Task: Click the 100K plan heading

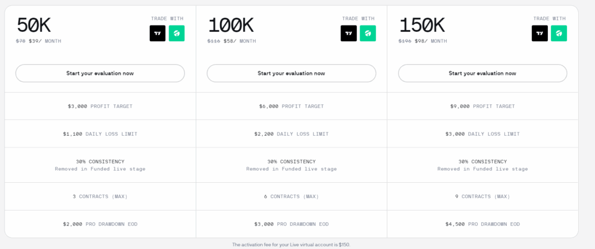Action: 231,25
